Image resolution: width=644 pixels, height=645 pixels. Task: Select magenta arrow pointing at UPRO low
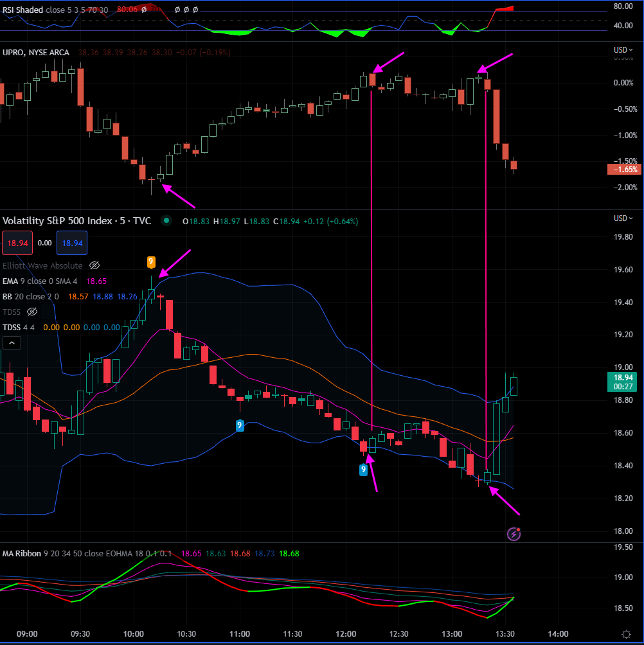(179, 197)
